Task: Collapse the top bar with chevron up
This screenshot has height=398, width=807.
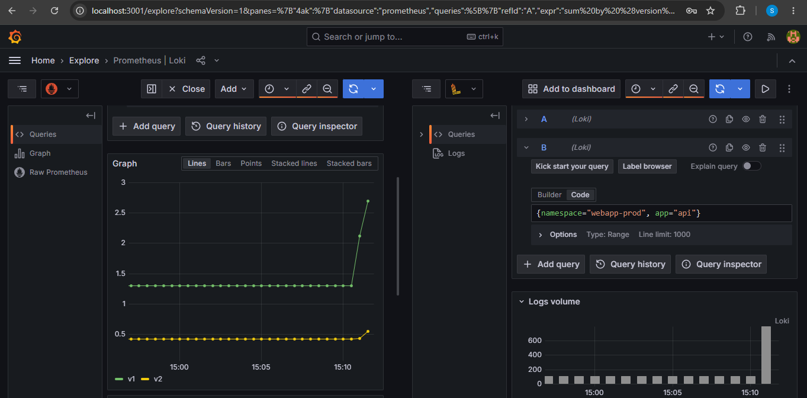Action: [x=792, y=60]
